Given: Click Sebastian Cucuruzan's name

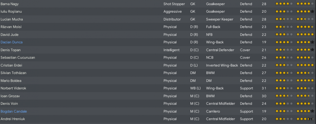Looking at the screenshot, I should point(18,58).
